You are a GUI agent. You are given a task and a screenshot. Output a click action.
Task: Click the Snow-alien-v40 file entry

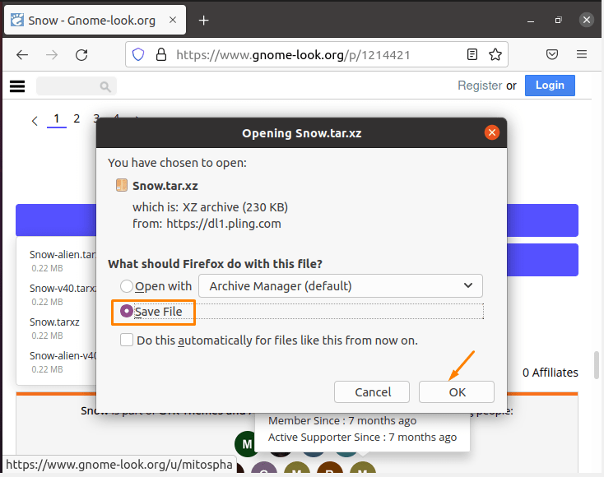point(63,356)
